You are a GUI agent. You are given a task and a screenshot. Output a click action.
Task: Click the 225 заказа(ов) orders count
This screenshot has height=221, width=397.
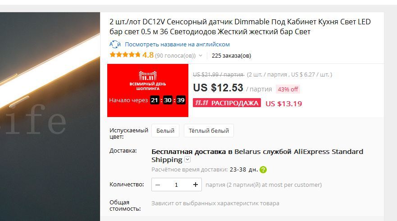point(231,56)
